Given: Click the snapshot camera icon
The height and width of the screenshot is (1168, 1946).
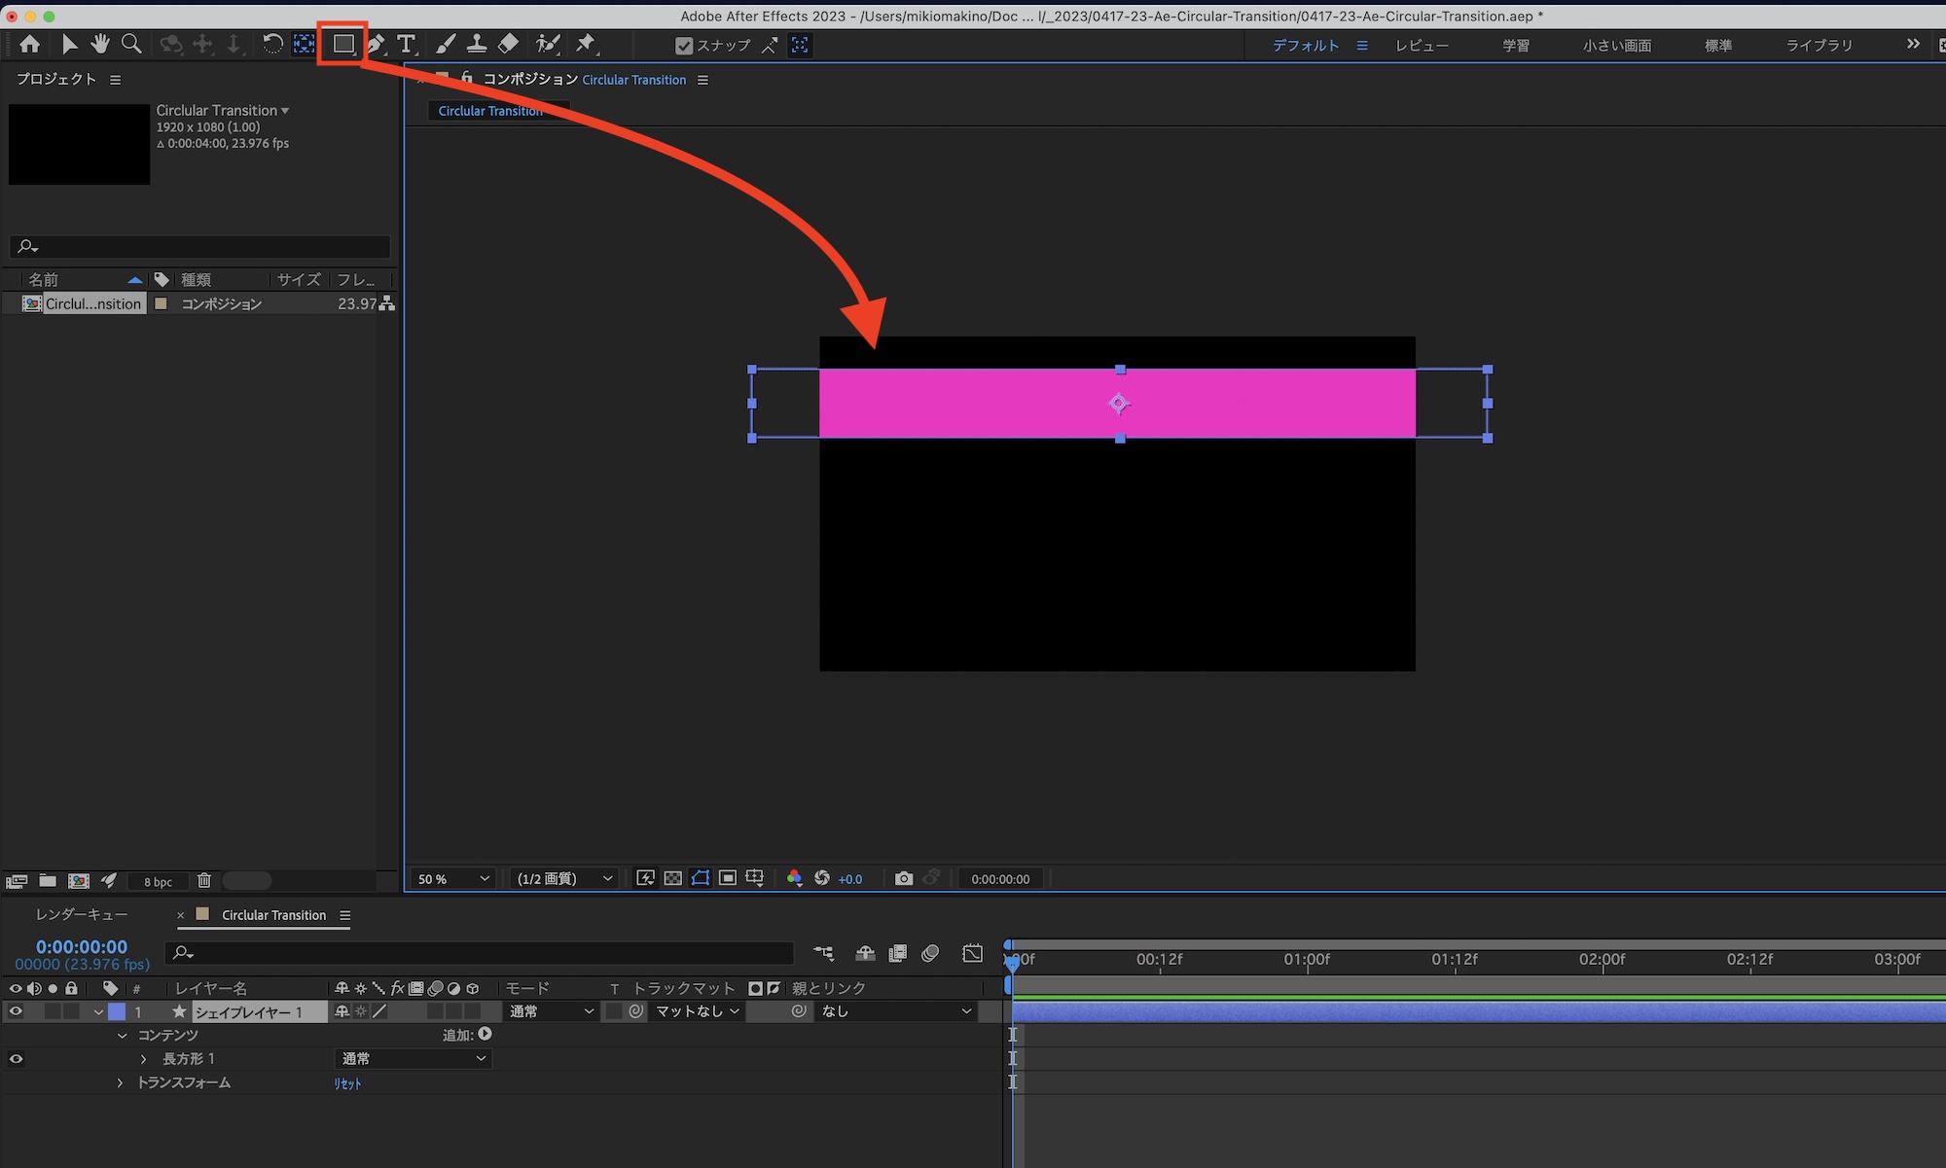Looking at the screenshot, I should 903,878.
